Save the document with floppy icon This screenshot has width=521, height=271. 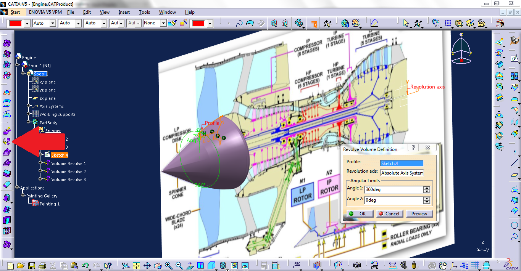pos(32,265)
